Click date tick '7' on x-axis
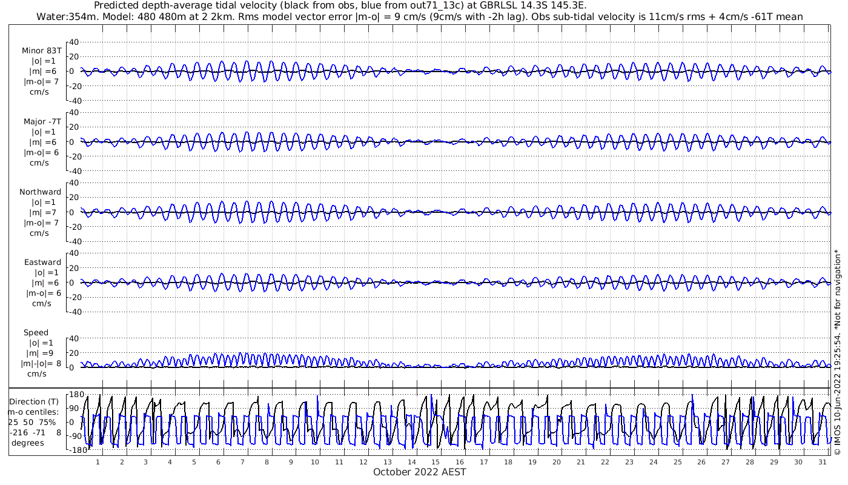This screenshot has width=848, height=485. (x=242, y=462)
